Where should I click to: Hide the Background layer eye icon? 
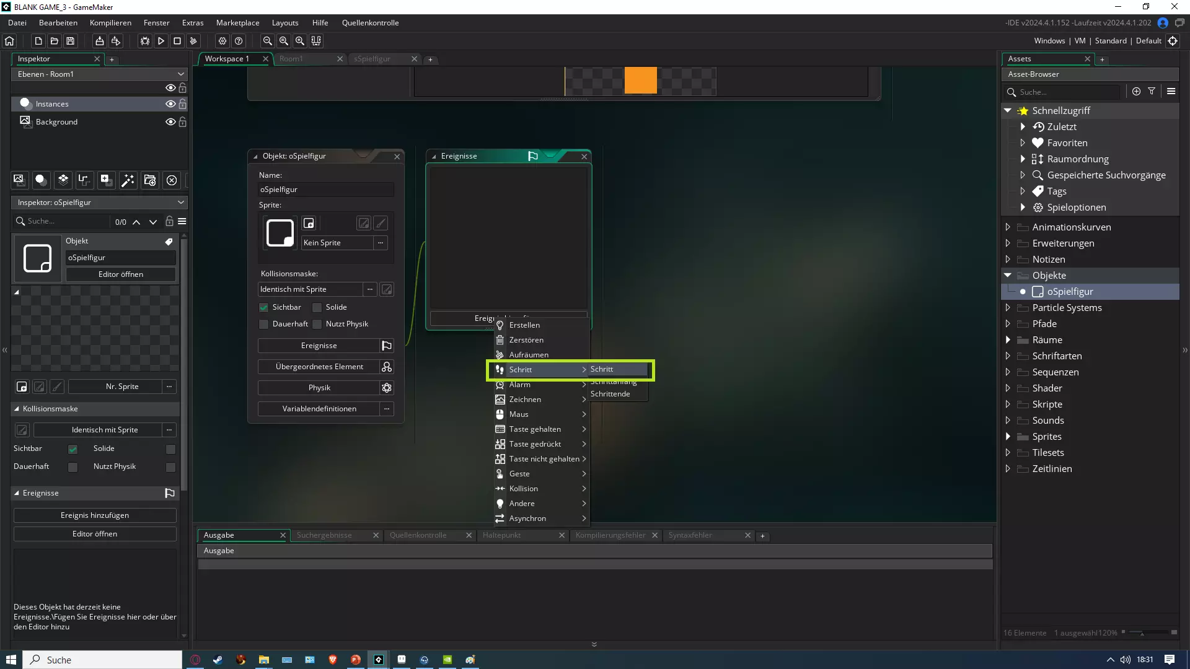[170, 122]
